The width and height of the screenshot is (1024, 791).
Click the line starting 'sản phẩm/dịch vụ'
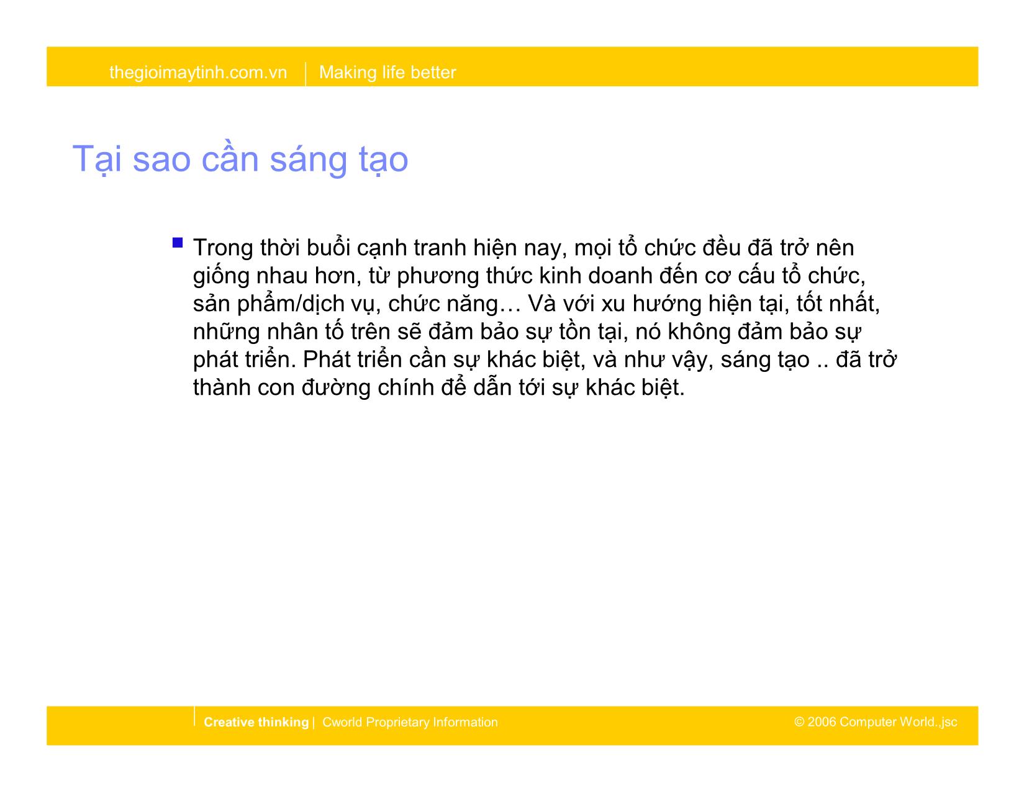[x=537, y=304]
